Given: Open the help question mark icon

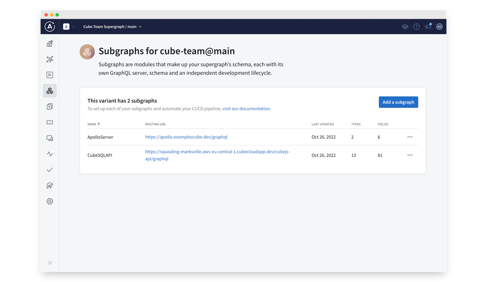Looking at the screenshot, I should [416, 27].
